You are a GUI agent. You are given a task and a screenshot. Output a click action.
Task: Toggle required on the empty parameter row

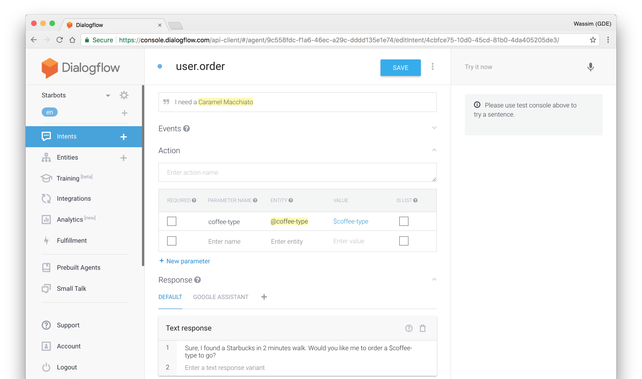(172, 241)
